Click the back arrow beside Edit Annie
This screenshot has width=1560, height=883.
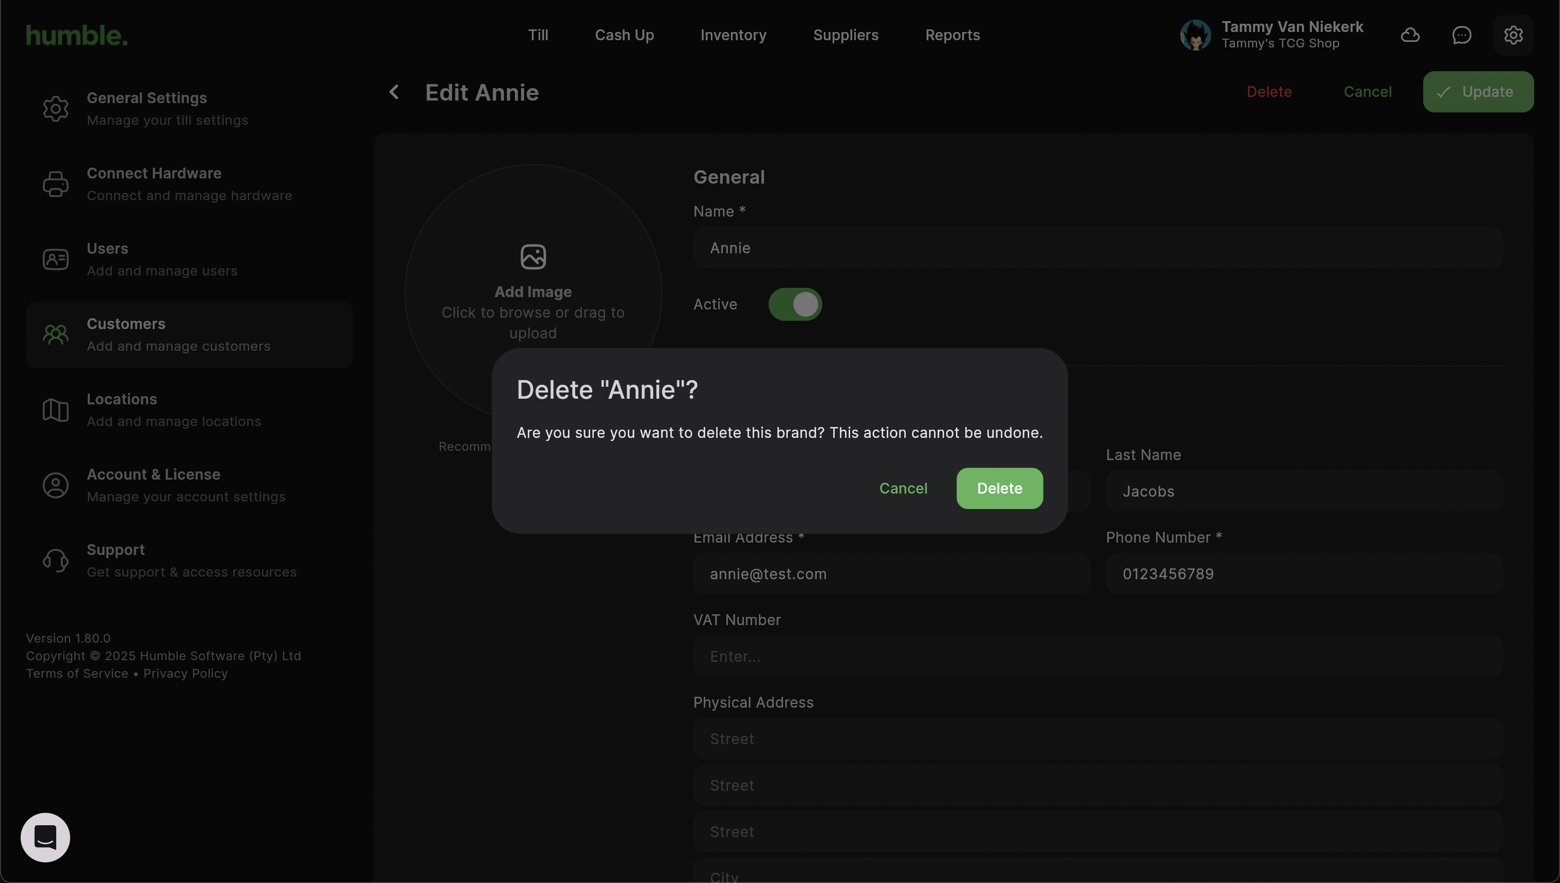coord(394,92)
